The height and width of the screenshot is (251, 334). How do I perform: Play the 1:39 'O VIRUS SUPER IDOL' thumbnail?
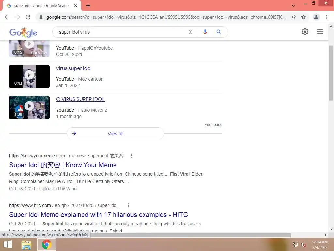click(x=29, y=108)
